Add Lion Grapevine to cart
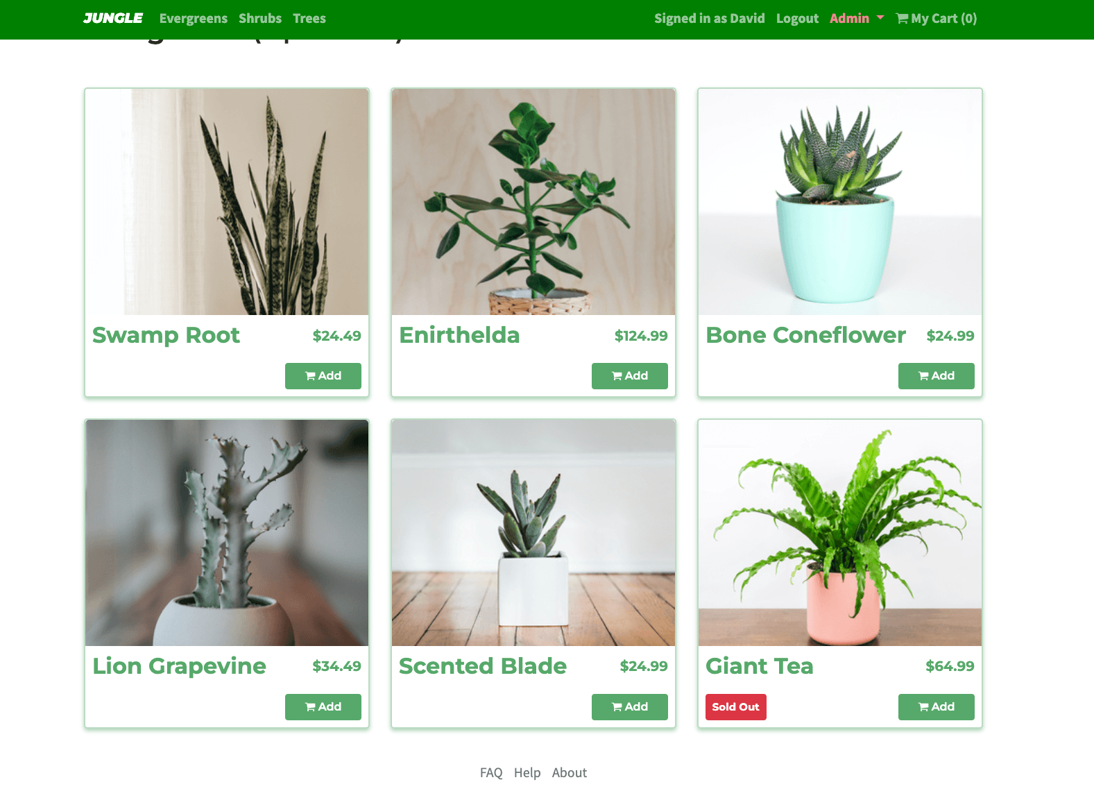Screen dimensions: 1094x798 (x=323, y=707)
